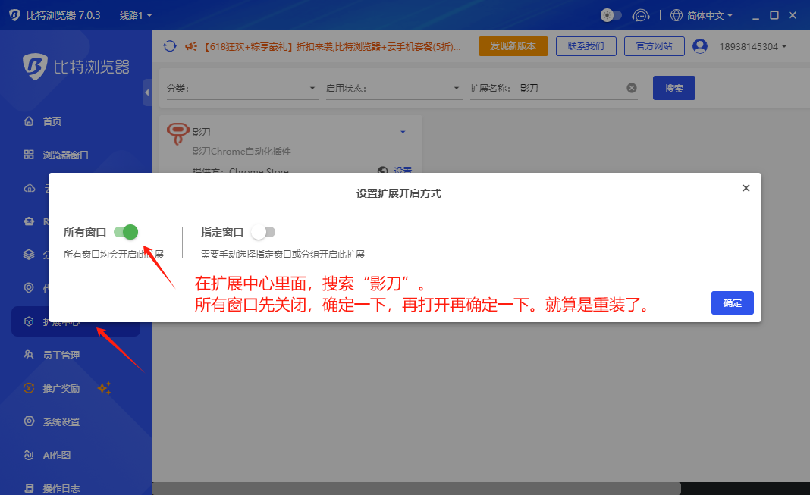Click the sparkle stars icon beside 推广奖励
Image resolution: width=810 pixels, height=495 pixels.
[104, 388]
